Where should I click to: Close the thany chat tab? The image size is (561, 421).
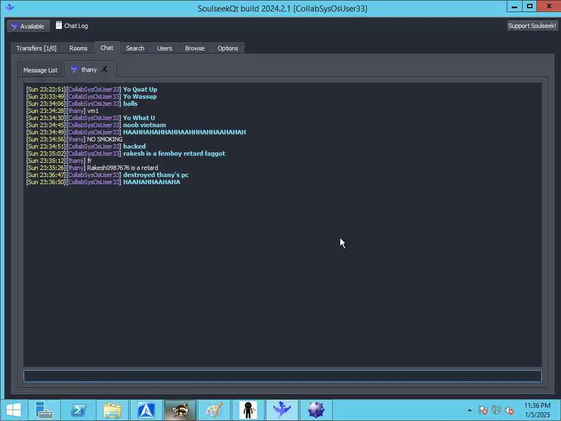[104, 69]
